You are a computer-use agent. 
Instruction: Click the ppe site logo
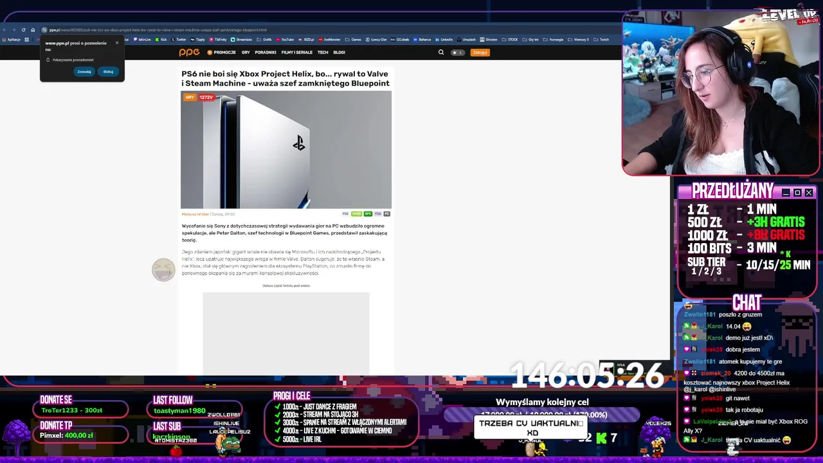pos(189,52)
